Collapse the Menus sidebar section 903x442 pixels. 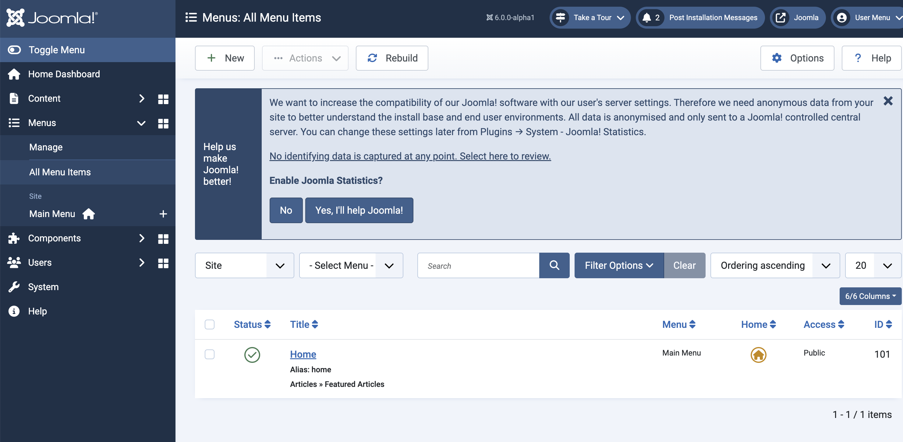[141, 123]
